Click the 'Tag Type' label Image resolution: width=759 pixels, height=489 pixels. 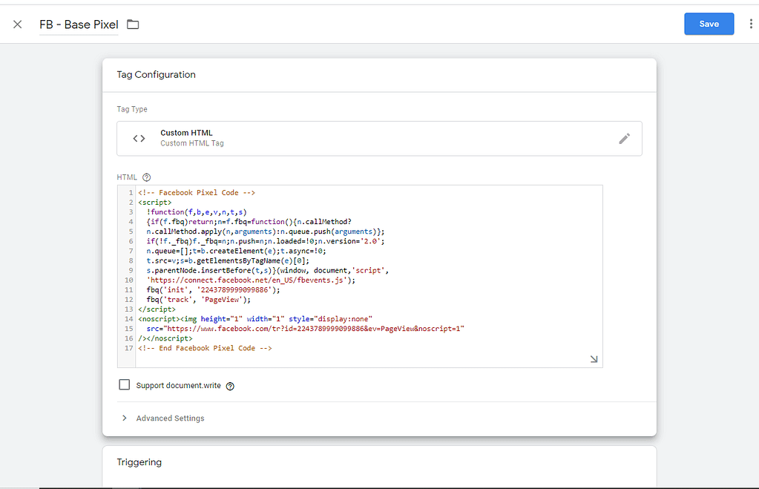[131, 109]
